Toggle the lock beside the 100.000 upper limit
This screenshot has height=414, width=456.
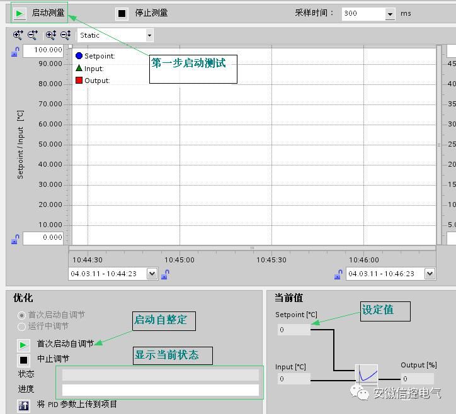click(x=15, y=52)
